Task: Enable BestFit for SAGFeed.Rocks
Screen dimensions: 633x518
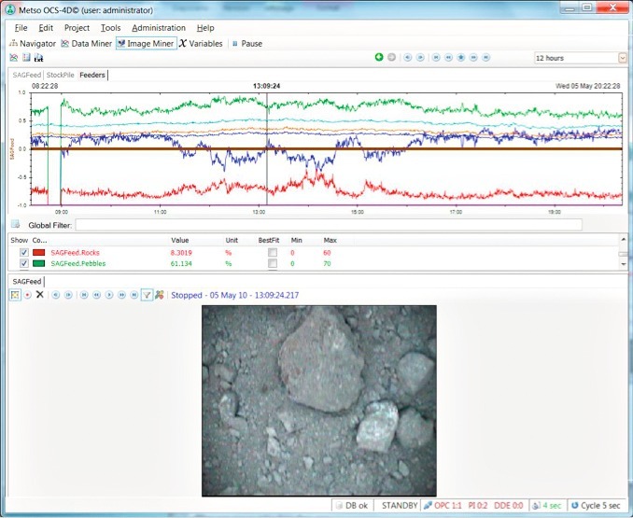Action: tap(273, 253)
